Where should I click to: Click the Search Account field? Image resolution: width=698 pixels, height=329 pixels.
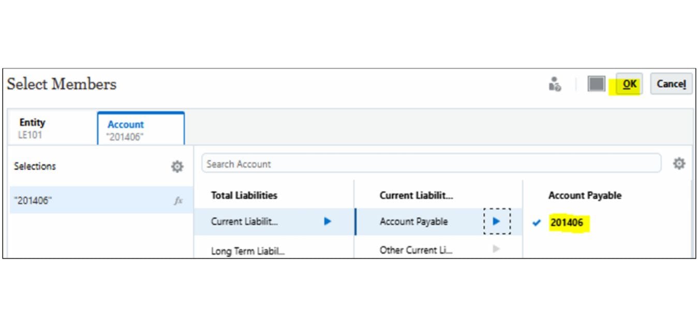coord(362,163)
